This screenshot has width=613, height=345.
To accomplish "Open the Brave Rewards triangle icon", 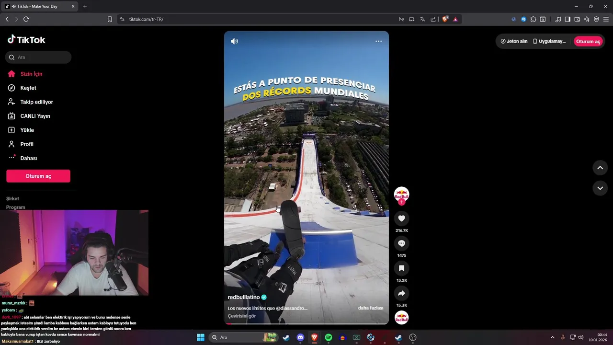I will coord(455,19).
